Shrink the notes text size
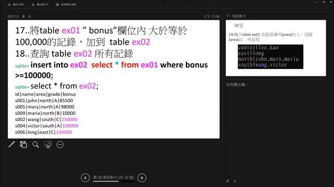This screenshot has width=334, height=187. click(x=235, y=181)
